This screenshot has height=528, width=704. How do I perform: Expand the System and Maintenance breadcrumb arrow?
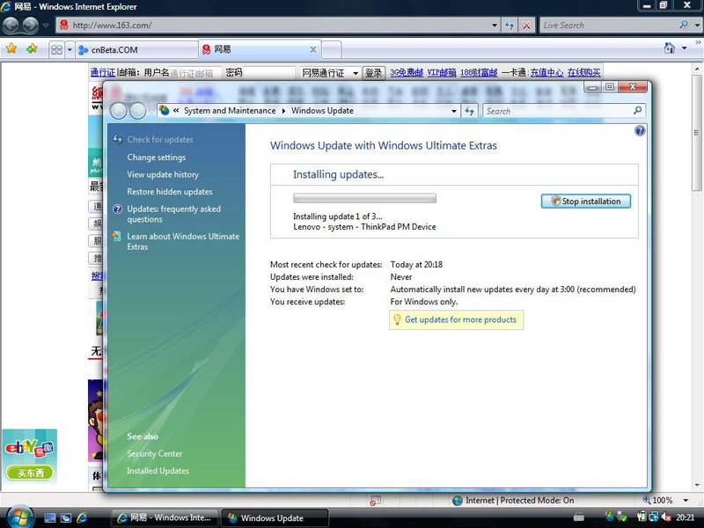pos(283,111)
